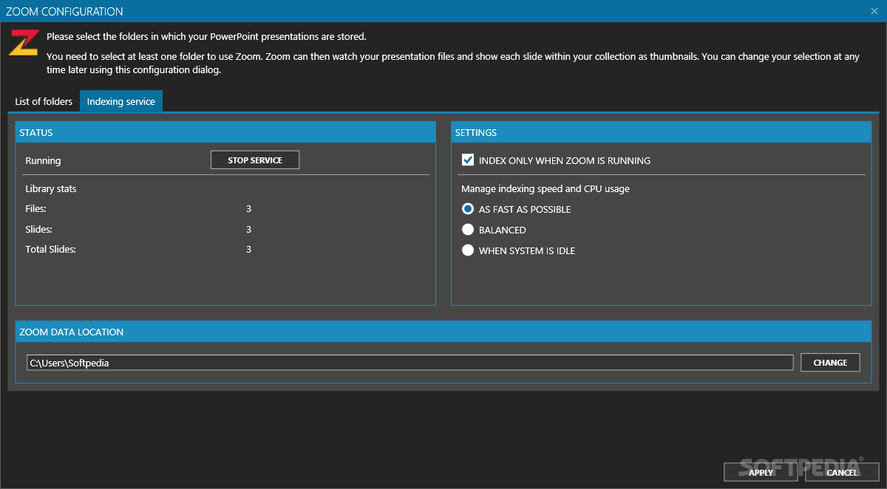Click the SETTINGS panel header
The height and width of the screenshot is (489, 887).
tap(662, 132)
